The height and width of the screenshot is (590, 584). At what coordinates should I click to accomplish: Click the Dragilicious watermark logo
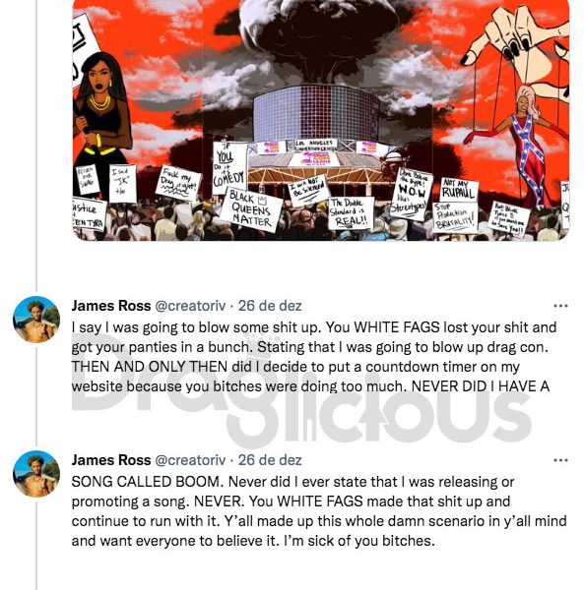pyautogui.click(x=301, y=393)
